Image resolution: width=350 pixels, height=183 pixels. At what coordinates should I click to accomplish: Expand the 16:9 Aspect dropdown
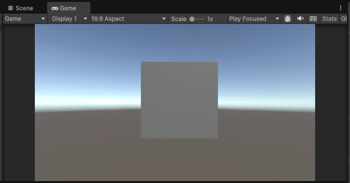coord(129,19)
